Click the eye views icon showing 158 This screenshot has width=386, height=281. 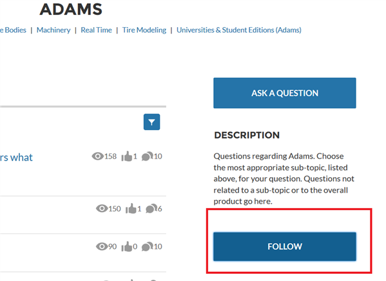coord(98,156)
